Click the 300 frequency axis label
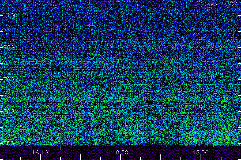The height and width of the screenshot is (160, 241). click(9, 143)
